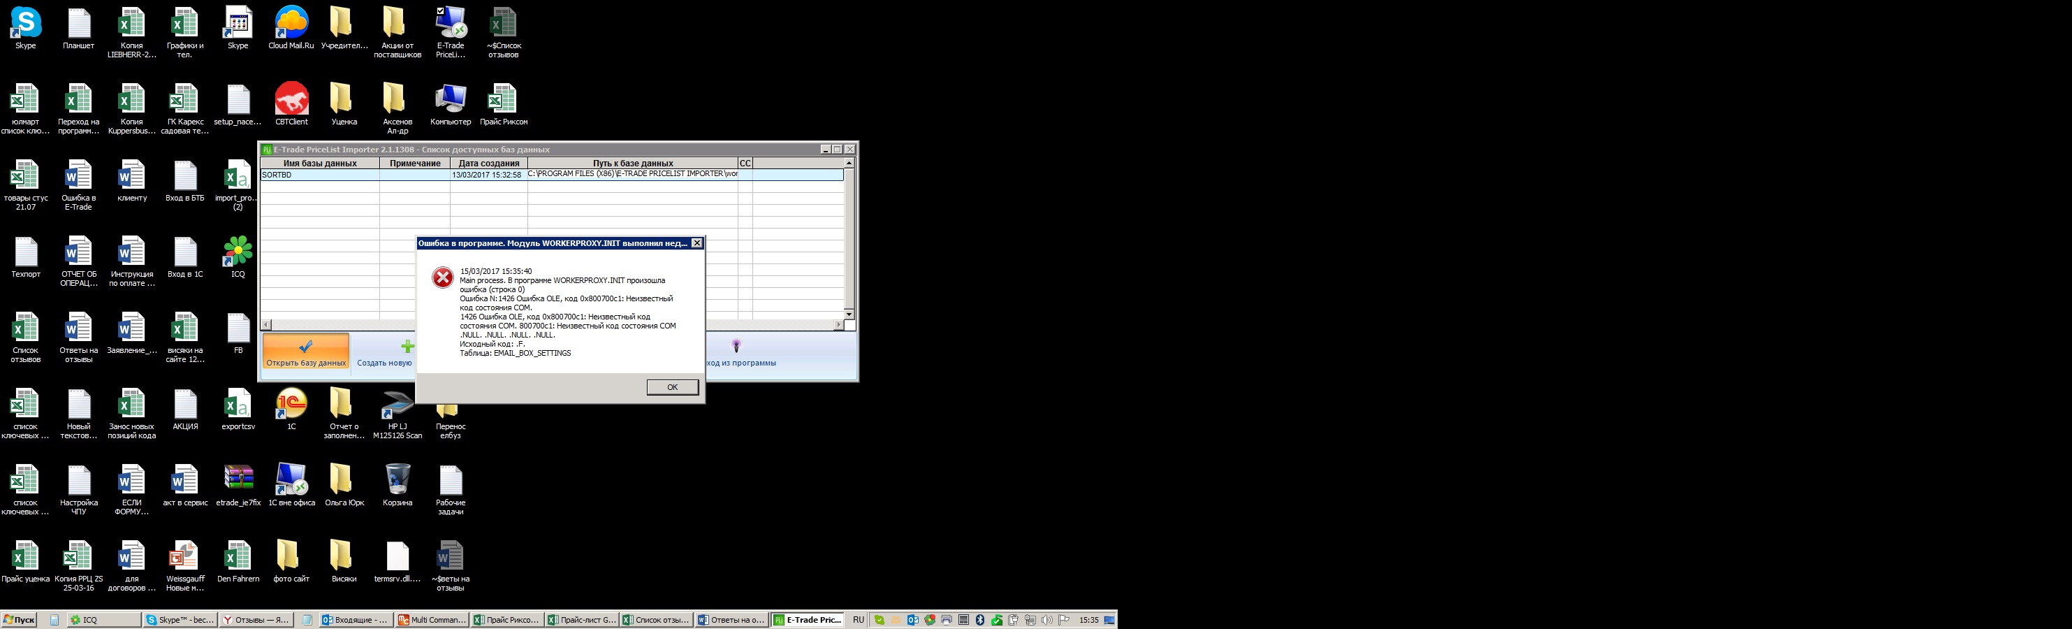Click the Путь к базе данных column header

(633, 164)
